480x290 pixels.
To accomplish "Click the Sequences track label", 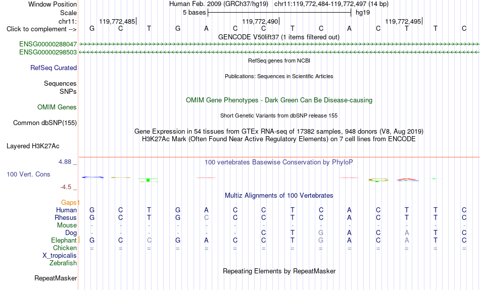I will pos(60,83).
